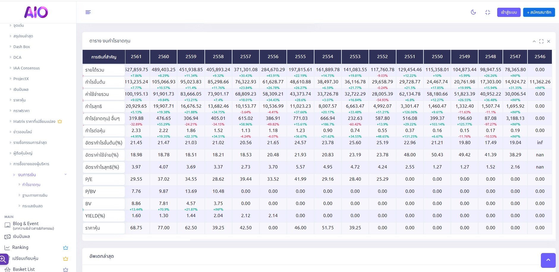This screenshot has height=272, width=559.
Task: Select the กำไรขั้นต้น row label
Action: tap(104, 82)
